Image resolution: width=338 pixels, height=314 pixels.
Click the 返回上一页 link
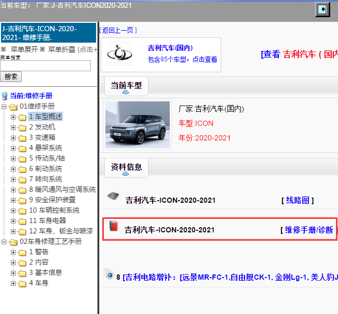[x=118, y=30]
